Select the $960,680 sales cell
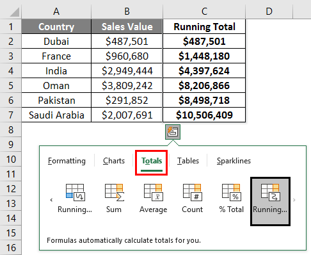Screen dimensions: 311x255 click(x=127, y=56)
